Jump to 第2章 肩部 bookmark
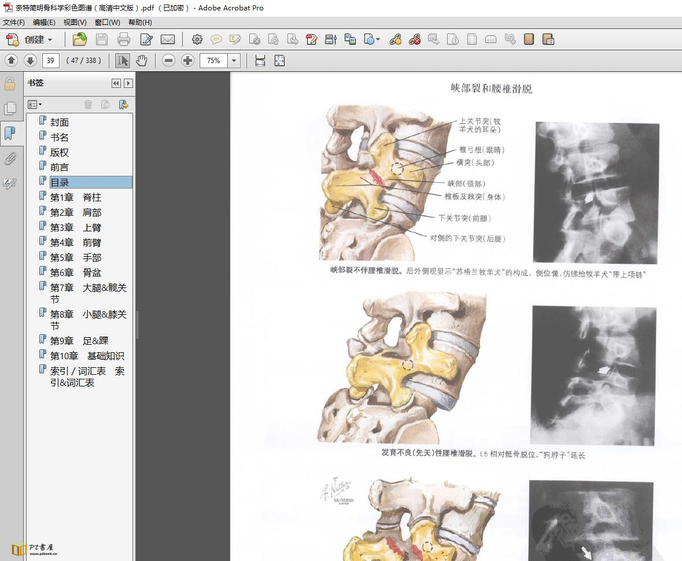 coord(76,212)
